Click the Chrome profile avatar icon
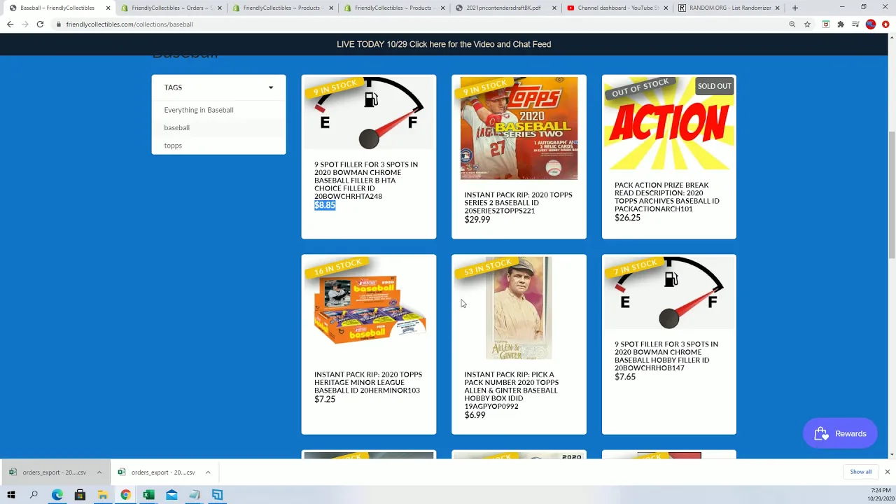 pos(871,24)
